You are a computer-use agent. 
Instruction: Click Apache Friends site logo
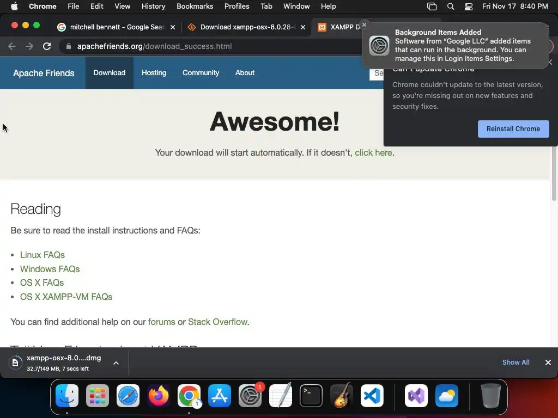44,73
